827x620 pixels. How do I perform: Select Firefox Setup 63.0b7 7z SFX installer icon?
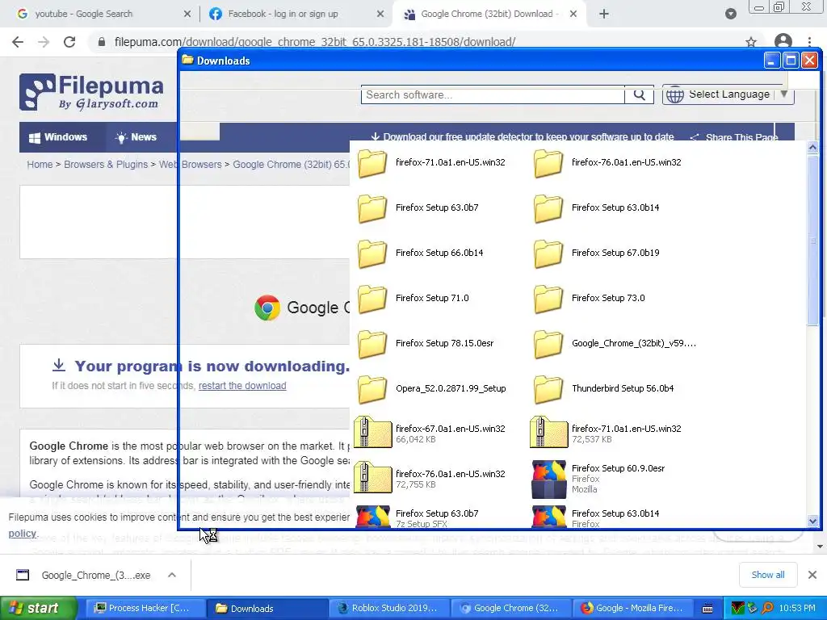tap(373, 517)
